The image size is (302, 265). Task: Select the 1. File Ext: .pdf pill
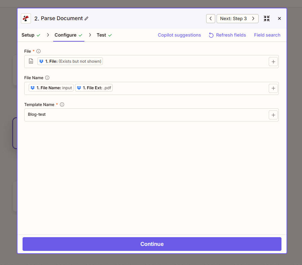[x=93, y=88]
